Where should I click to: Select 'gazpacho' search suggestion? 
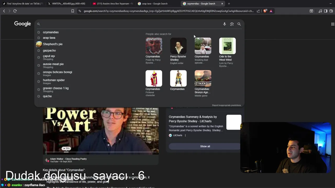[x=49, y=50]
